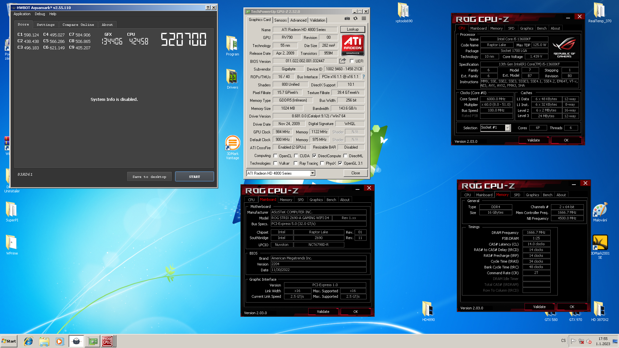Open the Debug menu in Aquamark
Screen dimensions: 619x348
pos(40,14)
